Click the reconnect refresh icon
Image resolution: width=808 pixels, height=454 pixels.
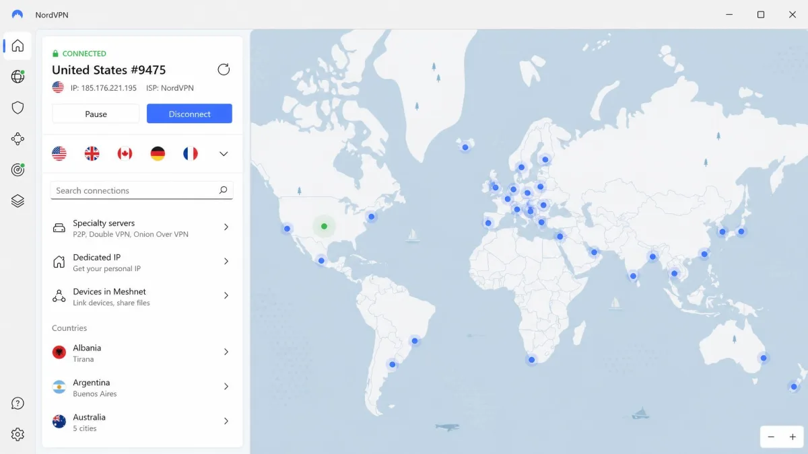click(224, 69)
